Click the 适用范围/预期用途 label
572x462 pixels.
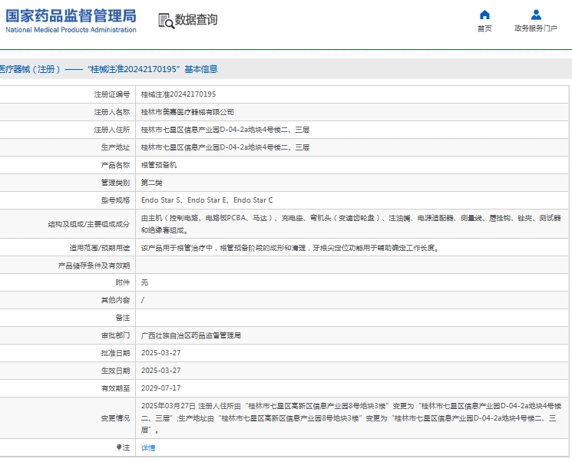(x=100, y=248)
